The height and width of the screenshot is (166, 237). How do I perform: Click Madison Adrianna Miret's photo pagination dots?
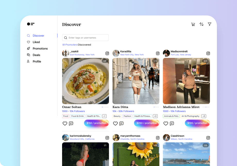pyautogui.click(x=206, y=107)
